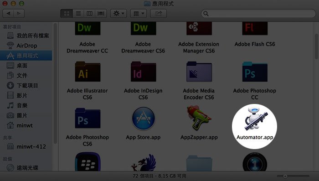Select the Adobe Extension Manager CS6 folder

click(199, 29)
